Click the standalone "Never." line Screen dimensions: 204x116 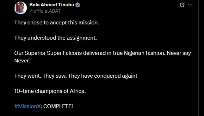pyautogui.click(x=22, y=61)
